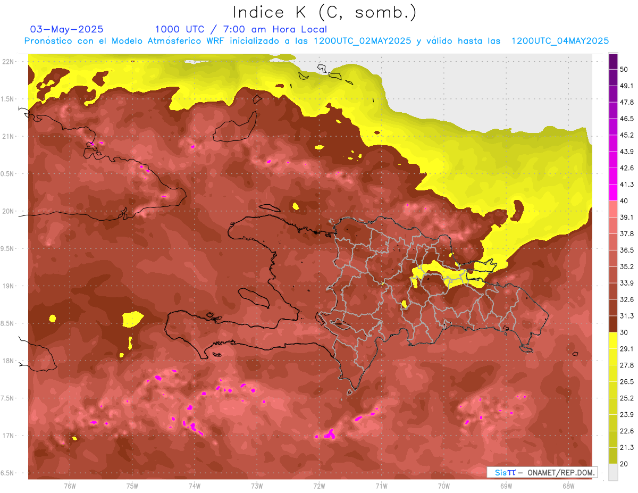Viewport: 638px width, 493px height.
Task: Click the '46.5' value on the color scale
Action: pyautogui.click(x=627, y=119)
